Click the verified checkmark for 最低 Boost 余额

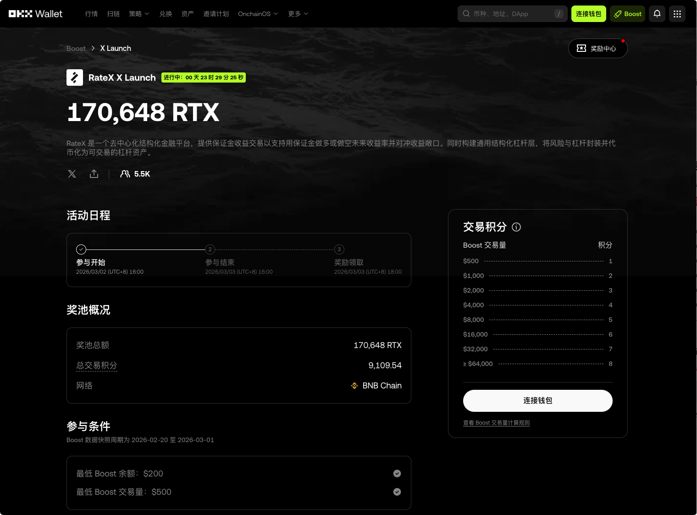pyautogui.click(x=397, y=473)
